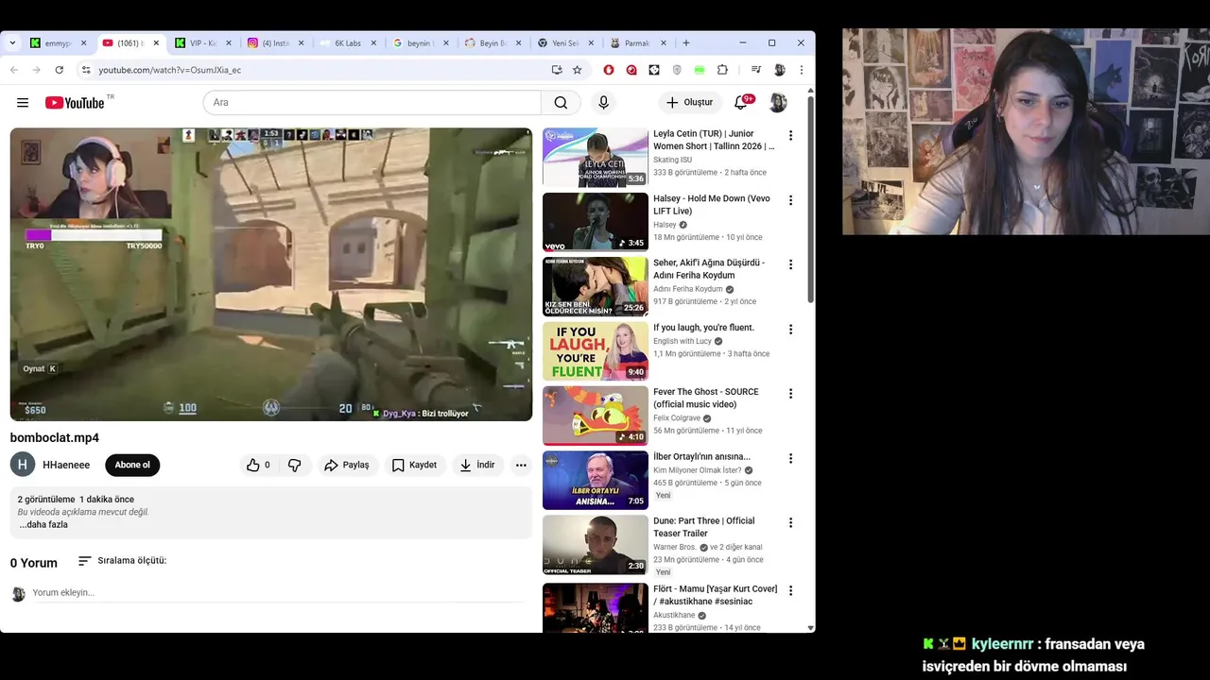The image size is (1210, 680).
Task: Click the browser address bar URL
Action: pos(170,70)
